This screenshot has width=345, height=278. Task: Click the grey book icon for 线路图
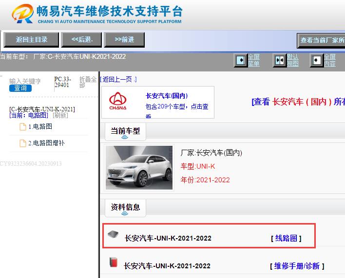[x=113, y=234]
